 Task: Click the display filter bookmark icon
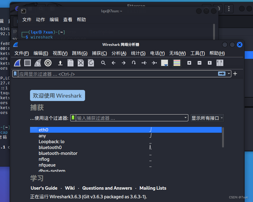point(15,74)
